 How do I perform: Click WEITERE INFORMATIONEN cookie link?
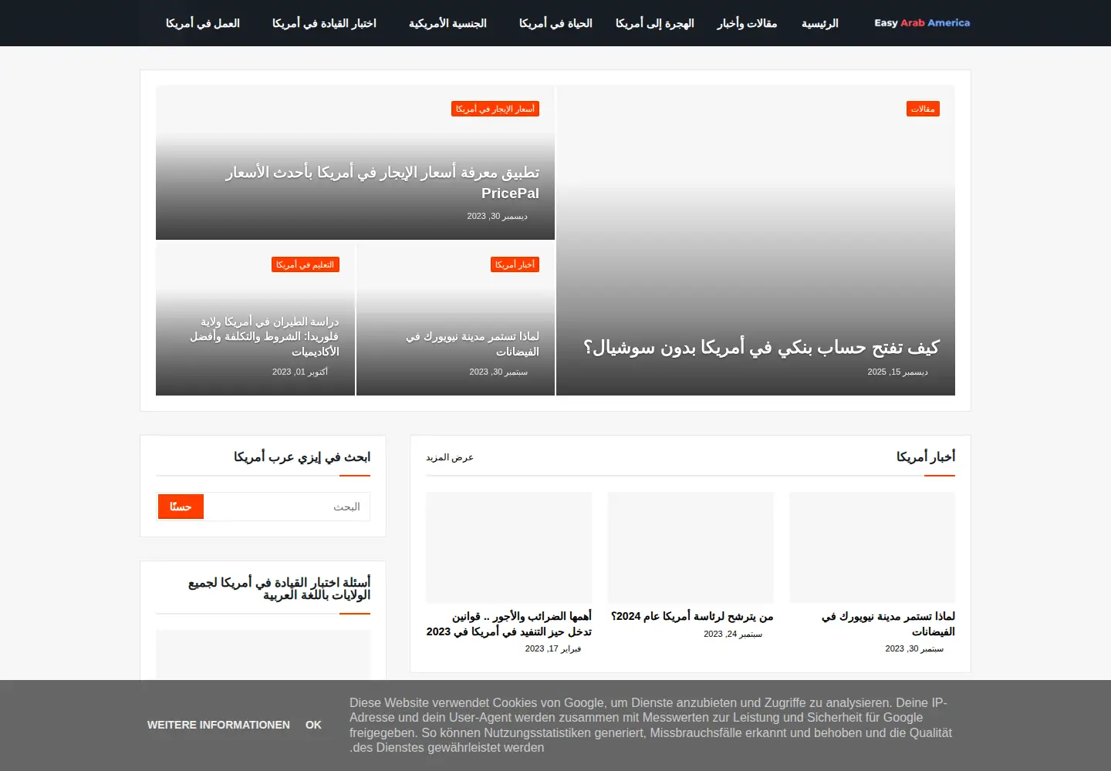tap(218, 725)
